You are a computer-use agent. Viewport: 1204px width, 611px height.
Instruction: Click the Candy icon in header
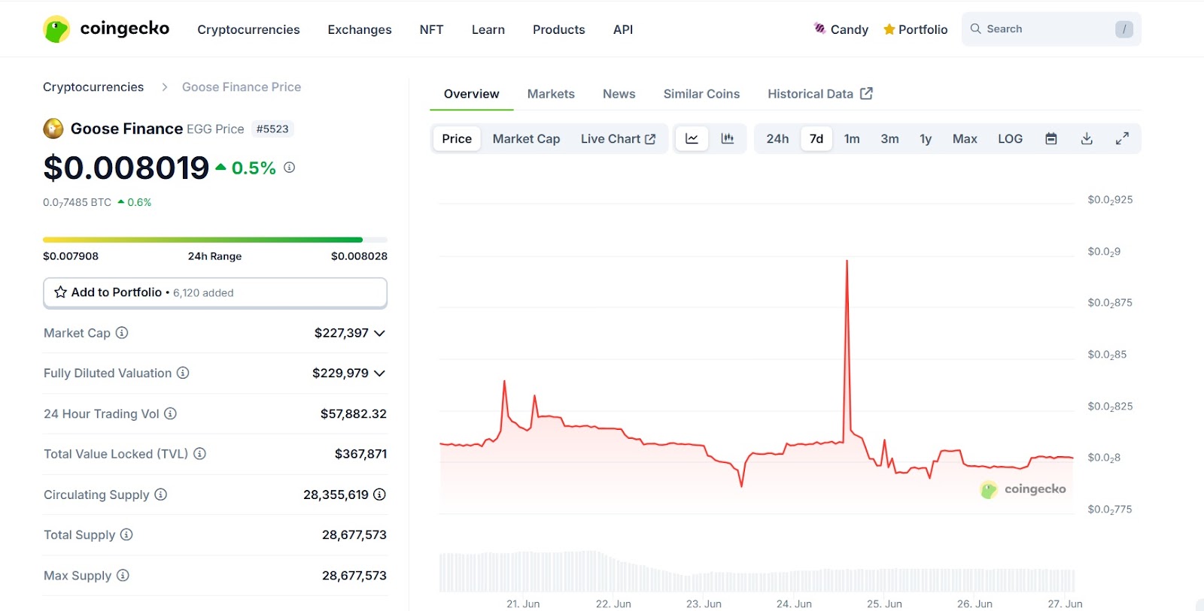point(820,29)
